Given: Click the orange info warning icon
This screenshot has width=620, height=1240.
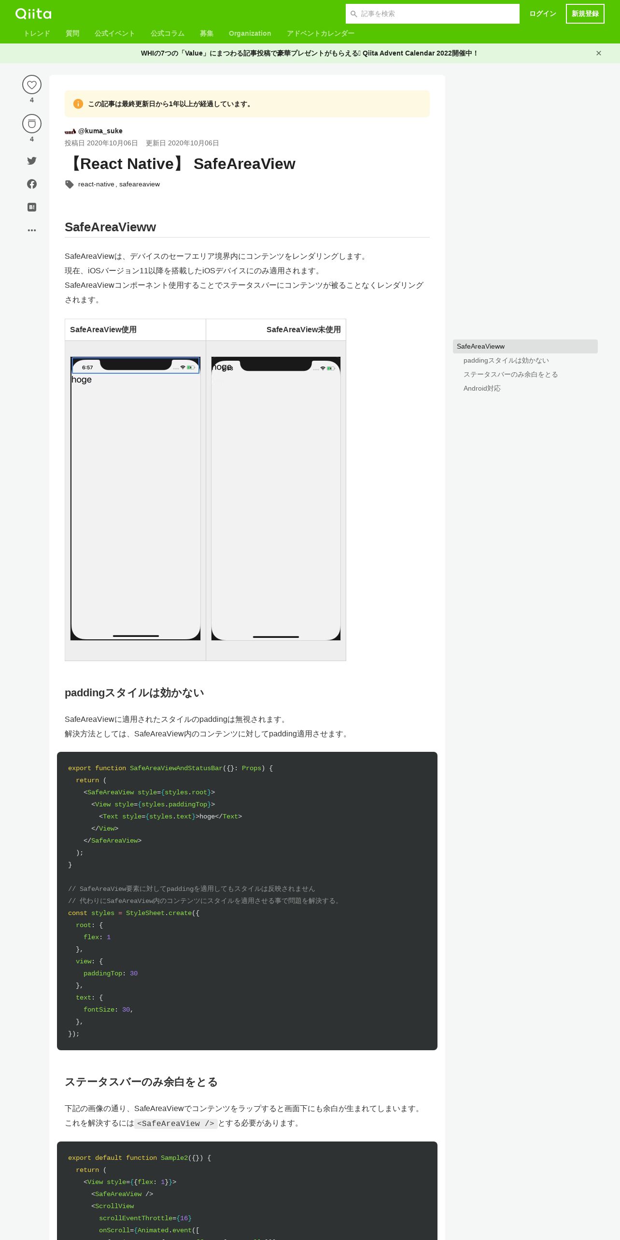Looking at the screenshot, I should coord(78,104).
